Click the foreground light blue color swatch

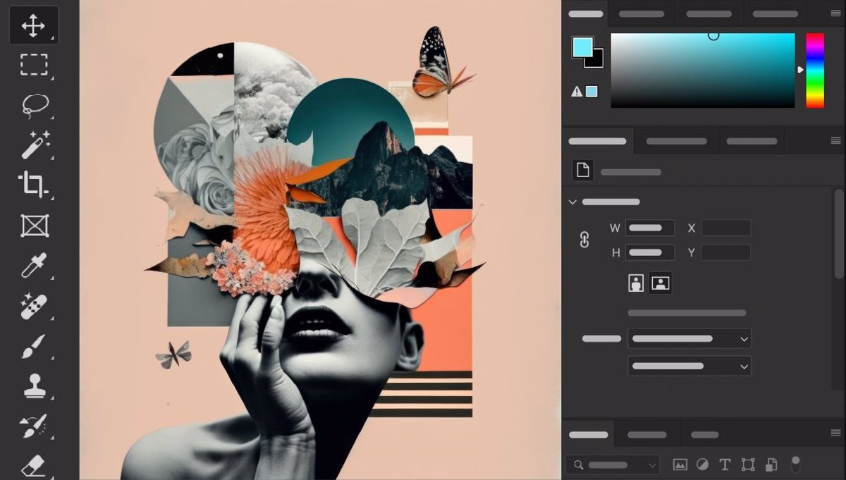pyautogui.click(x=582, y=47)
